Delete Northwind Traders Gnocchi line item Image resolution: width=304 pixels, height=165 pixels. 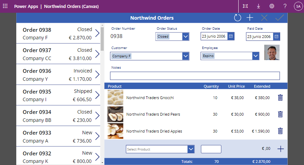[280, 97]
